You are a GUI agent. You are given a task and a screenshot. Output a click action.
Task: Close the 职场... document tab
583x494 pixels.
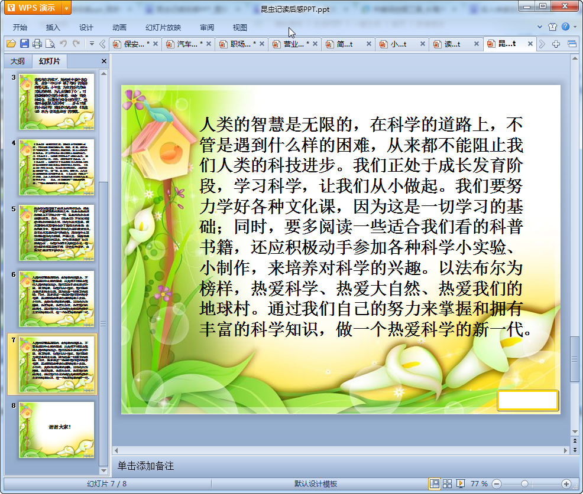262,44
